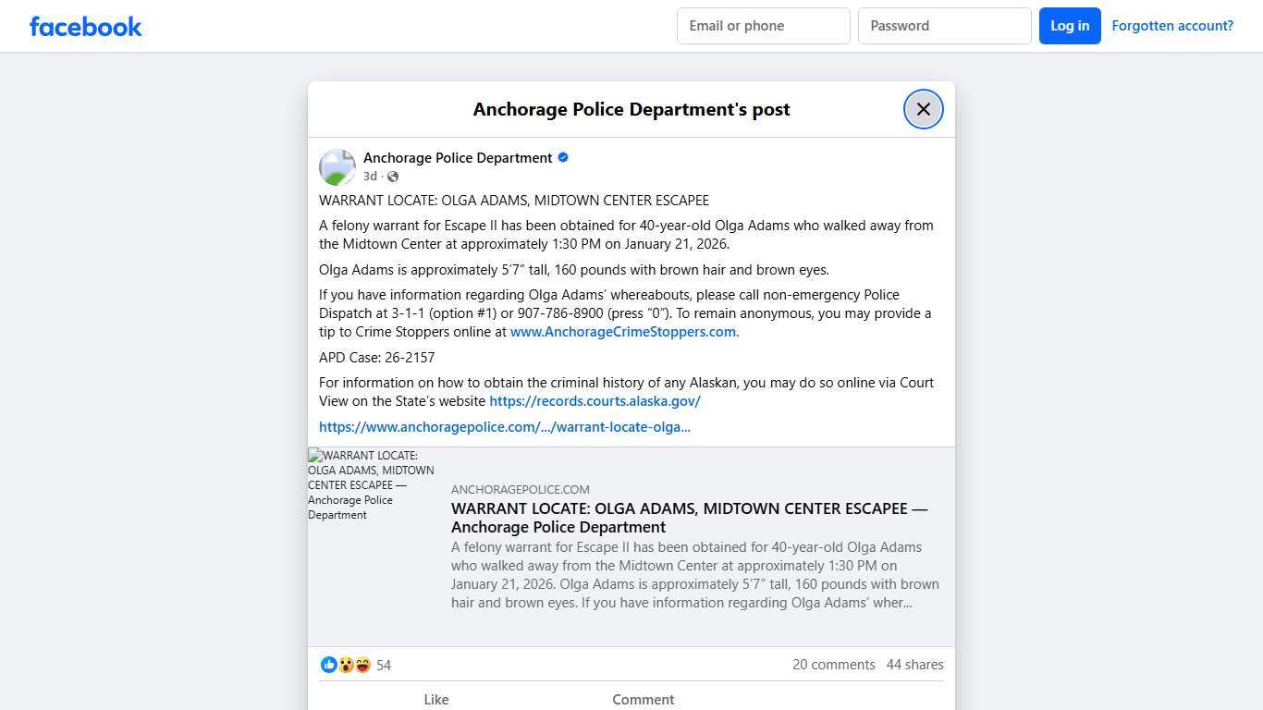Click the broken link preview image
This screenshot has width=1263, height=710.
coord(372,484)
